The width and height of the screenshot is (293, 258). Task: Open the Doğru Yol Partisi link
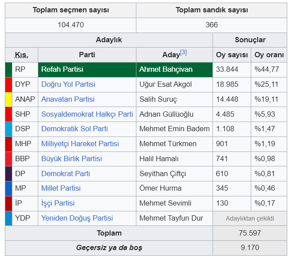point(68,85)
